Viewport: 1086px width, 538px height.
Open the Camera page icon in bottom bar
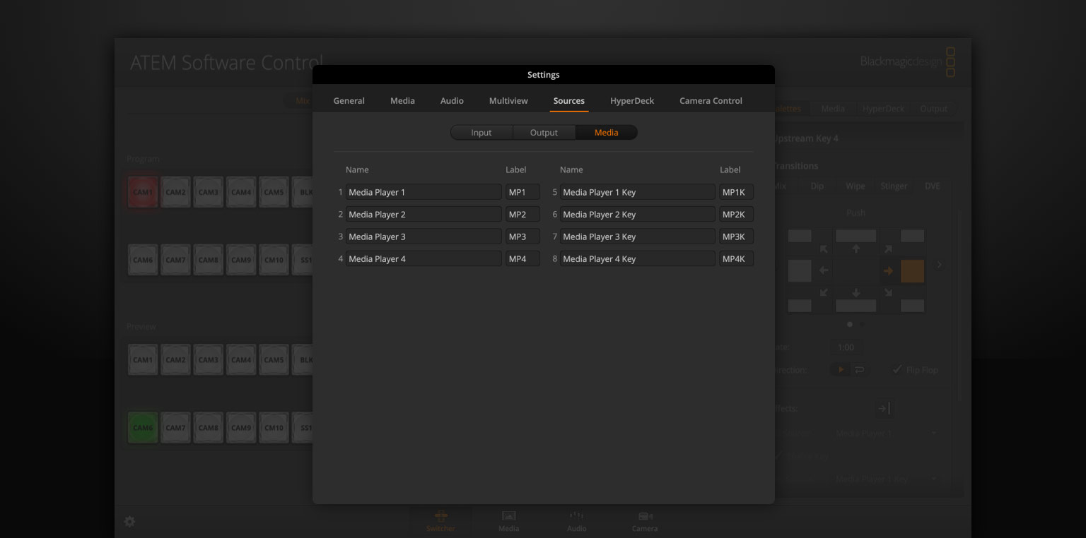click(645, 521)
